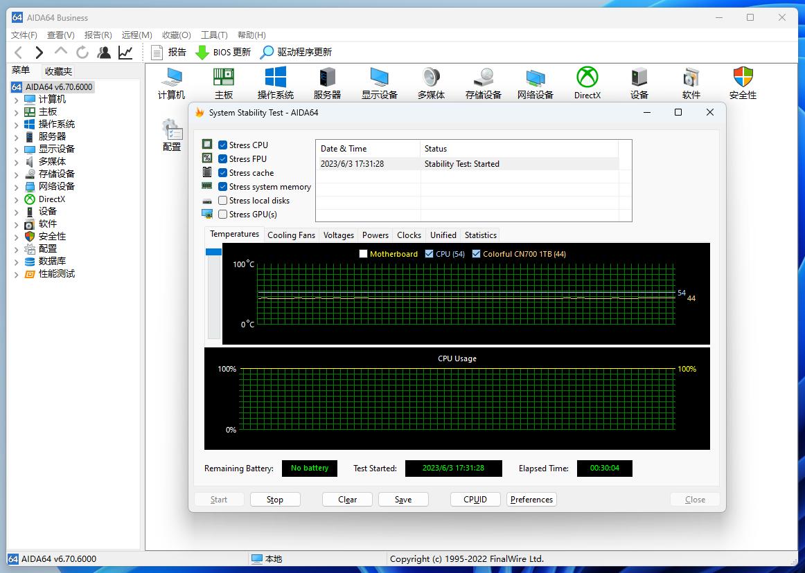Open the 多媒体 speaker icon

[x=431, y=78]
